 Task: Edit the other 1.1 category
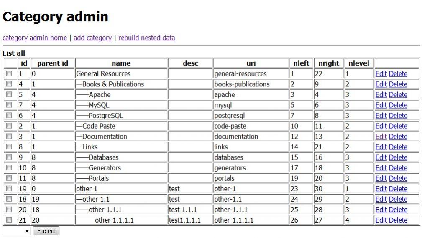381,199
